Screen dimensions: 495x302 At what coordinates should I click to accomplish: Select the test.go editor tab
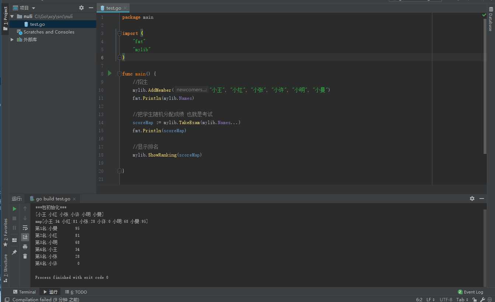(113, 8)
